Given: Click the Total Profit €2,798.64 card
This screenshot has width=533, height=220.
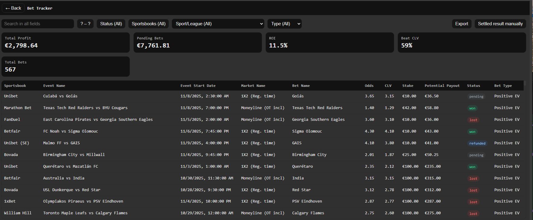Looking at the screenshot, I should click(65, 42).
